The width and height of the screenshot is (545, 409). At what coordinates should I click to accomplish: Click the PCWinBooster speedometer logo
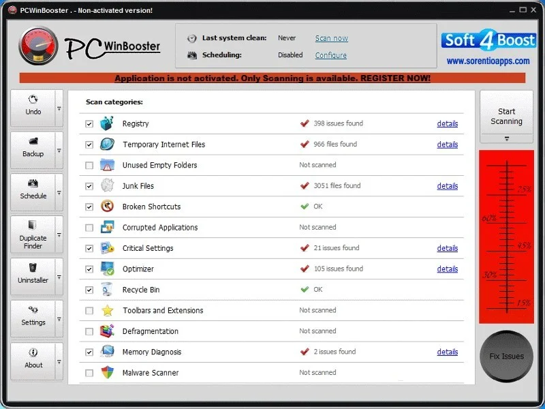pyautogui.click(x=39, y=46)
